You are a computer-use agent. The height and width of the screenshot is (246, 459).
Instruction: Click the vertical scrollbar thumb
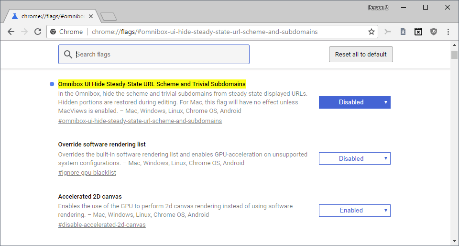click(454, 55)
